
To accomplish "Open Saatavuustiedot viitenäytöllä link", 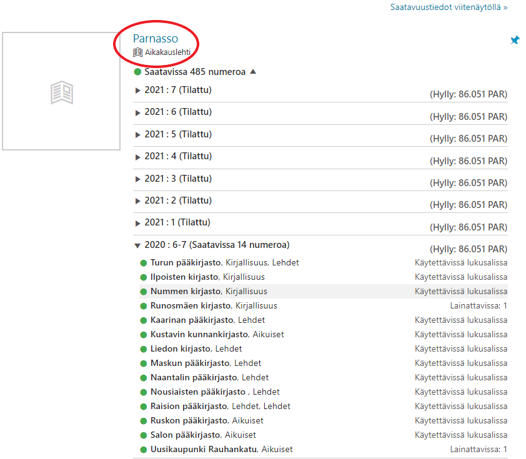I will (x=449, y=7).
